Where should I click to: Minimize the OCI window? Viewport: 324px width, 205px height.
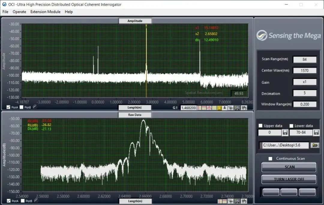[x=286, y=4]
